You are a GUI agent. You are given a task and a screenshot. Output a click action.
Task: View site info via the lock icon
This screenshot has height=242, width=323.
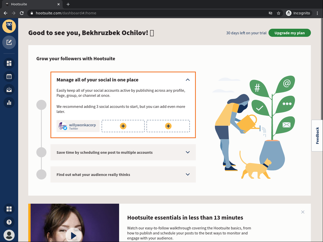click(32, 13)
